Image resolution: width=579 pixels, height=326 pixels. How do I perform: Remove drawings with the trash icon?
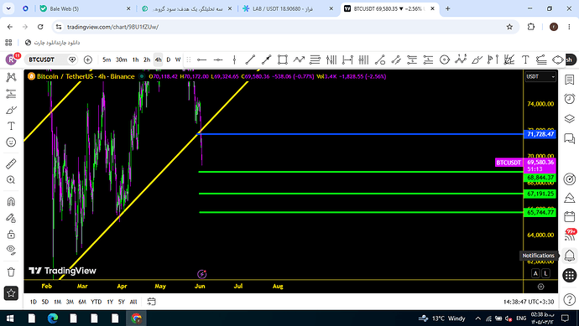(x=11, y=272)
